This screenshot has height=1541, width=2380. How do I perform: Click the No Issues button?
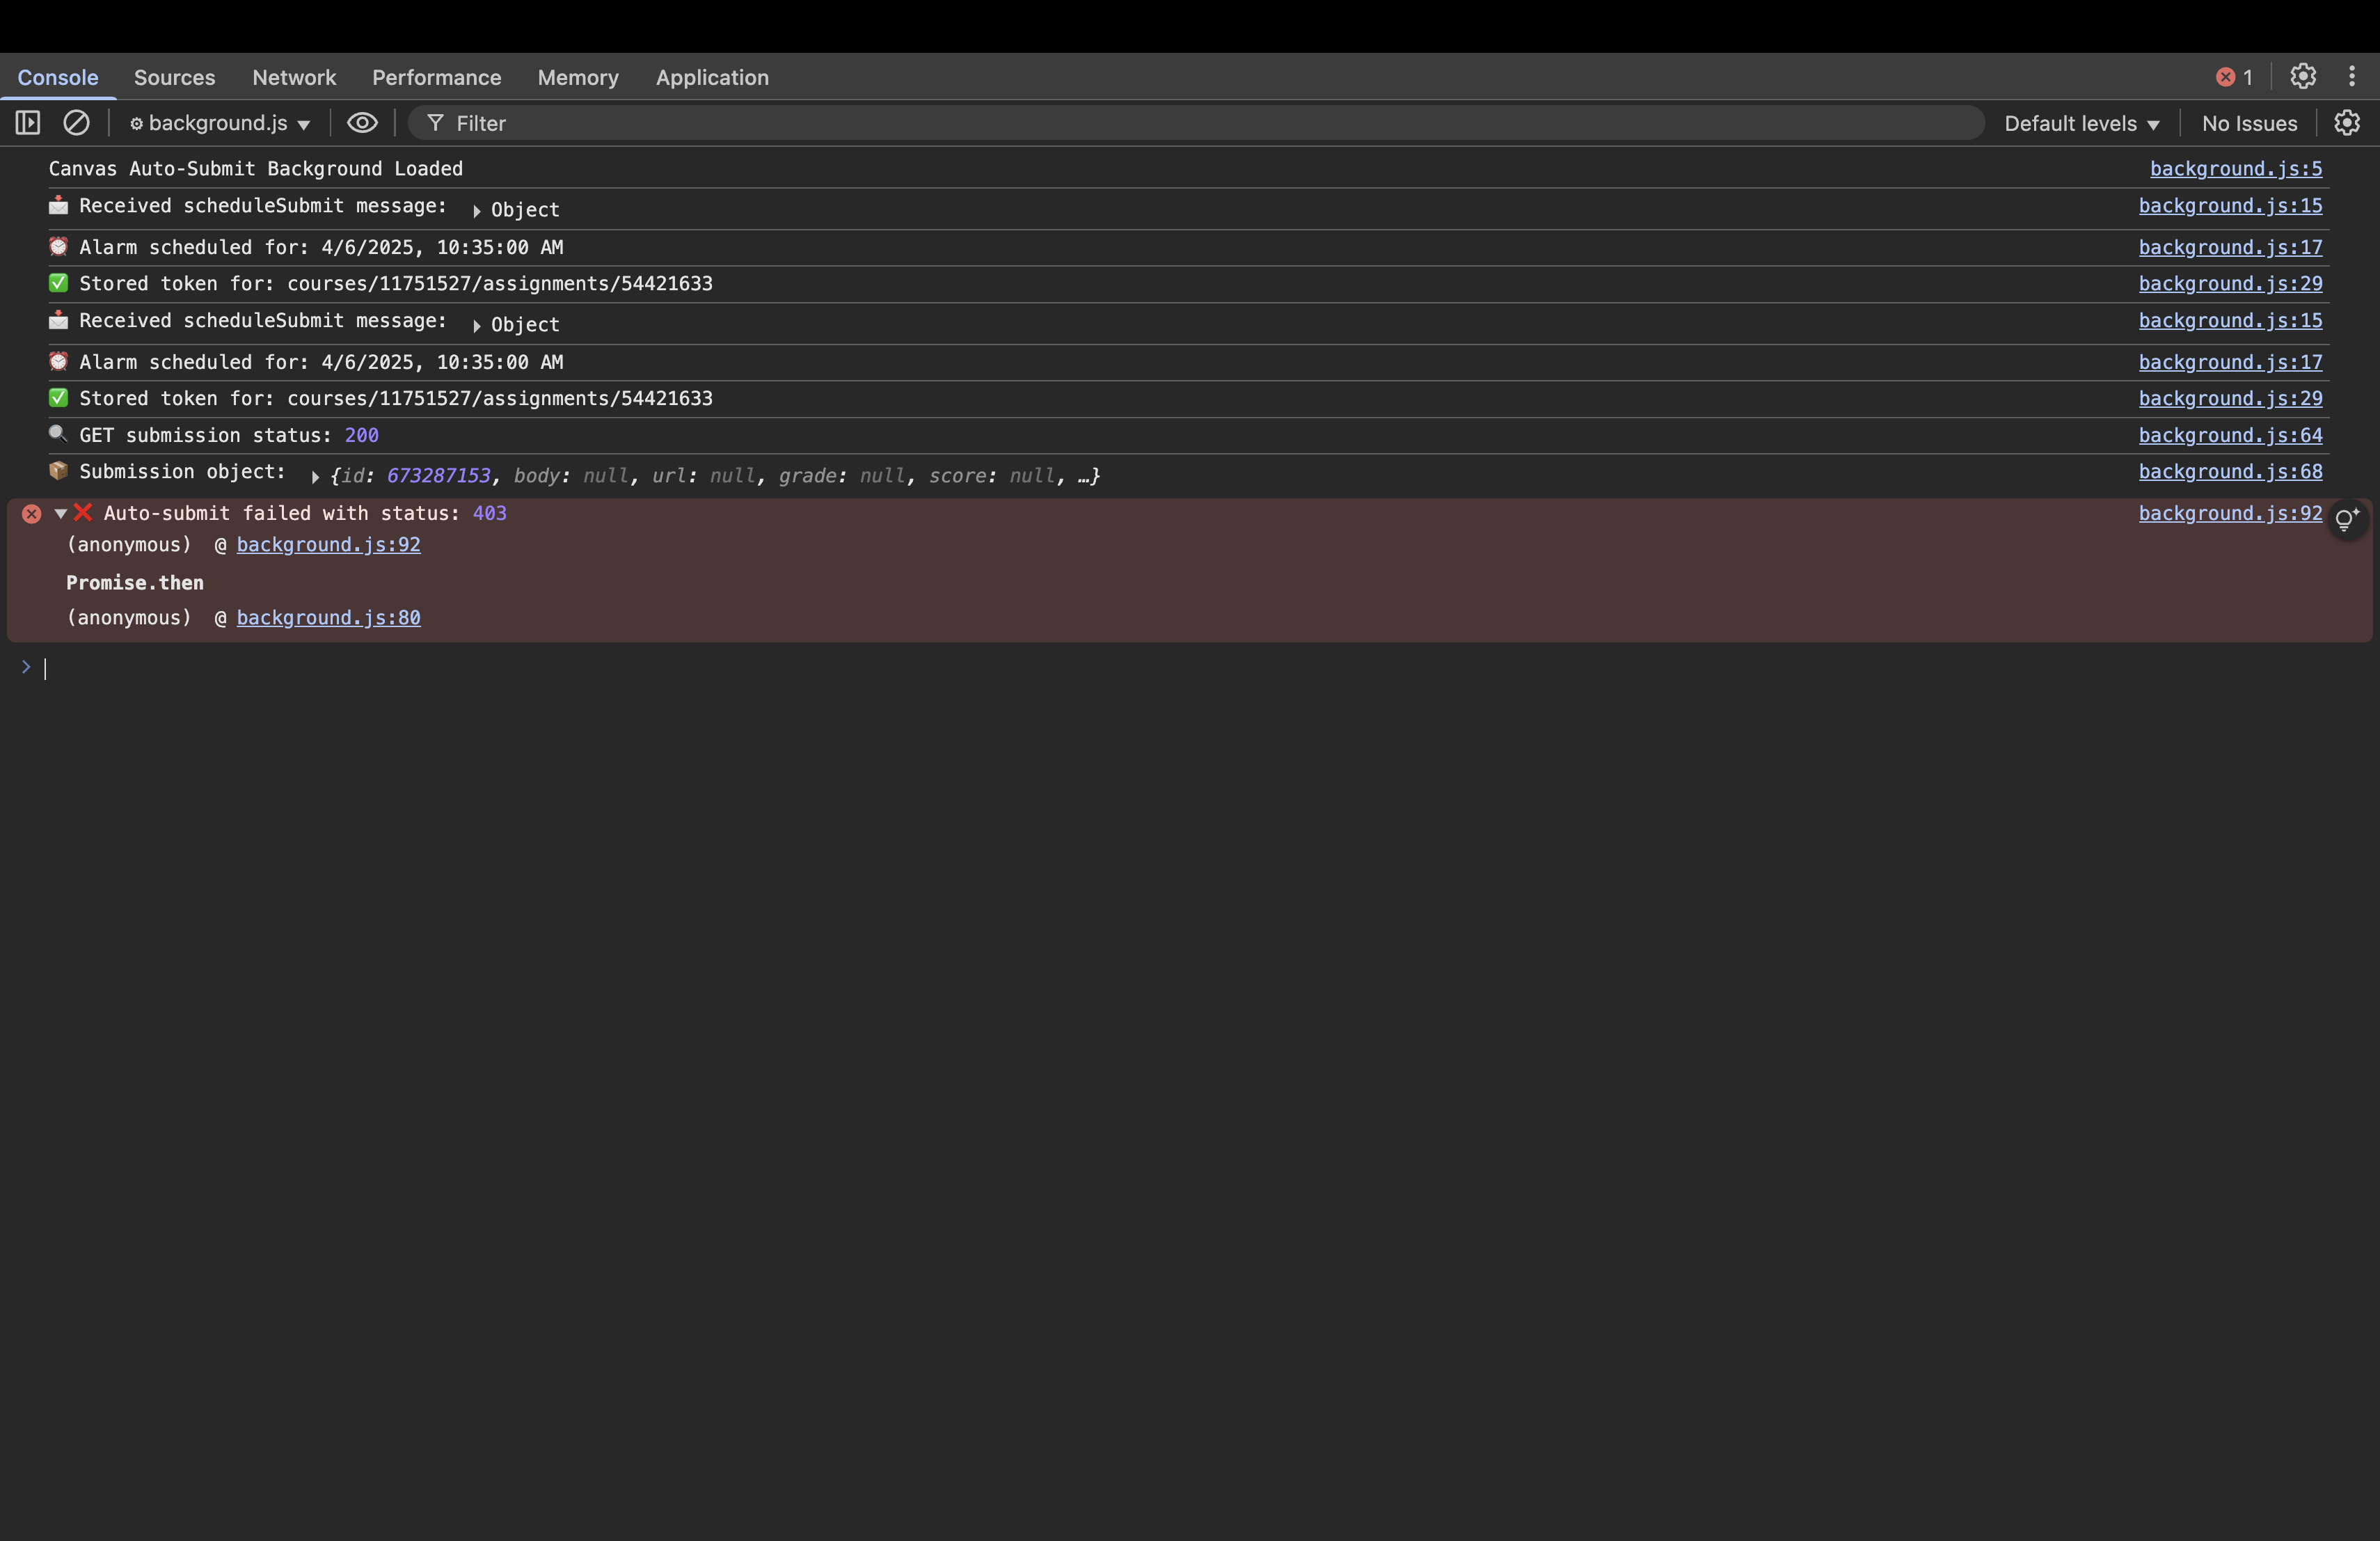[x=2249, y=123]
